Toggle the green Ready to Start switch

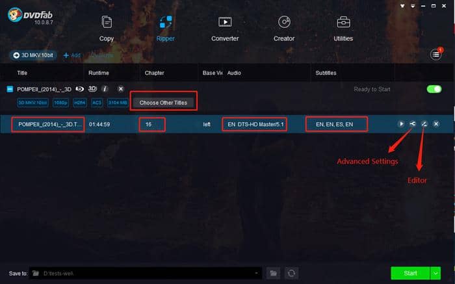(x=434, y=89)
